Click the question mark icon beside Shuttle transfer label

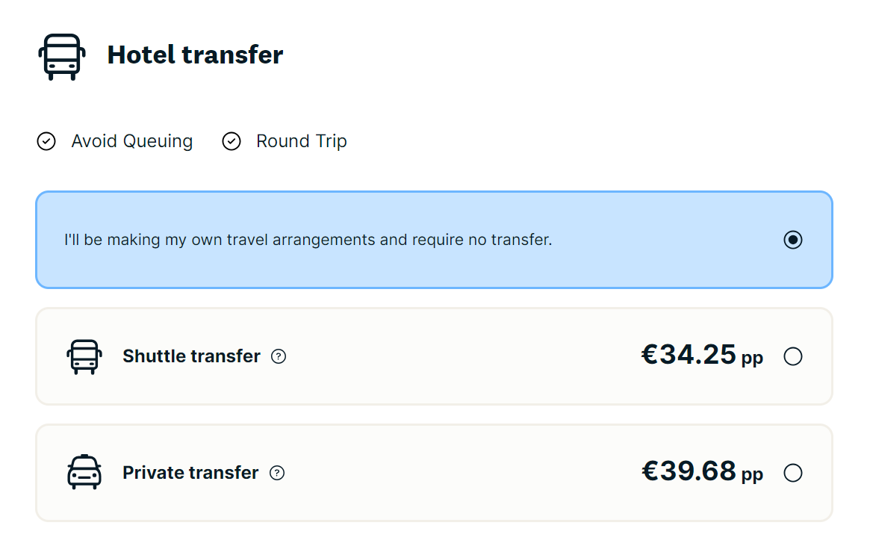278,357
